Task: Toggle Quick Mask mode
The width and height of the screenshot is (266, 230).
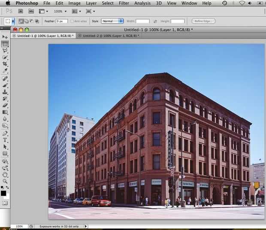Action: [5, 203]
